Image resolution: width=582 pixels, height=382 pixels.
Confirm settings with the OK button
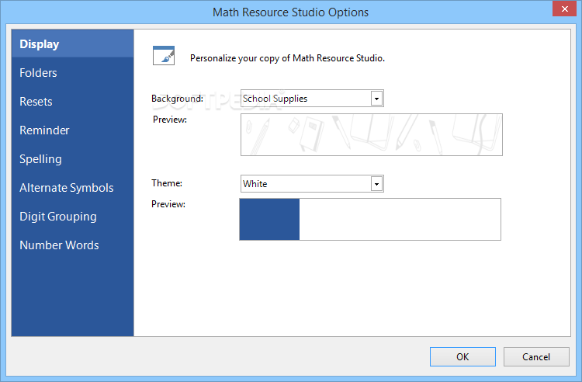coord(462,356)
